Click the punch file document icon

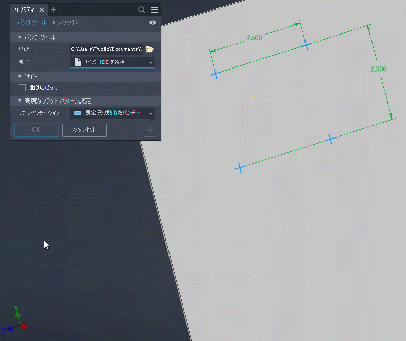point(78,62)
